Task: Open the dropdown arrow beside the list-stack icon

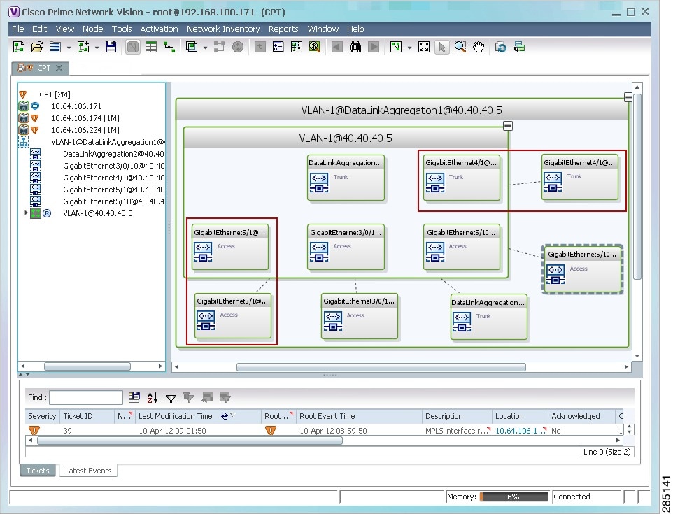Action: 69,47
